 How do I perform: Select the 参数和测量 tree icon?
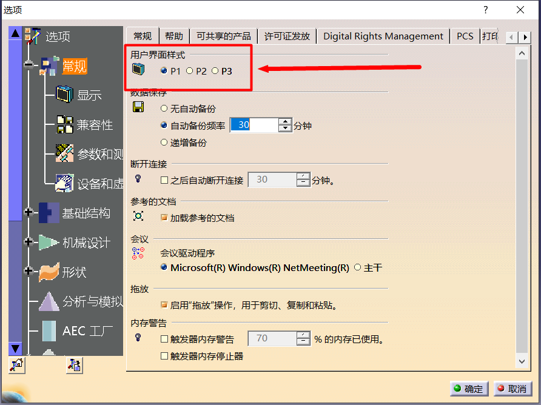[65, 153]
